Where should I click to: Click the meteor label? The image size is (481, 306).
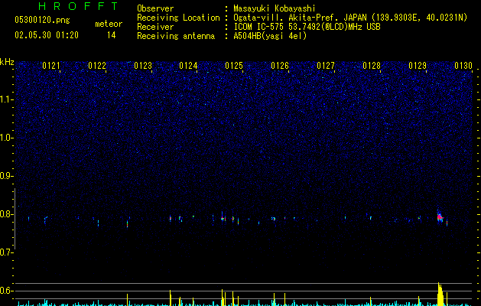[x=109, y=24]
